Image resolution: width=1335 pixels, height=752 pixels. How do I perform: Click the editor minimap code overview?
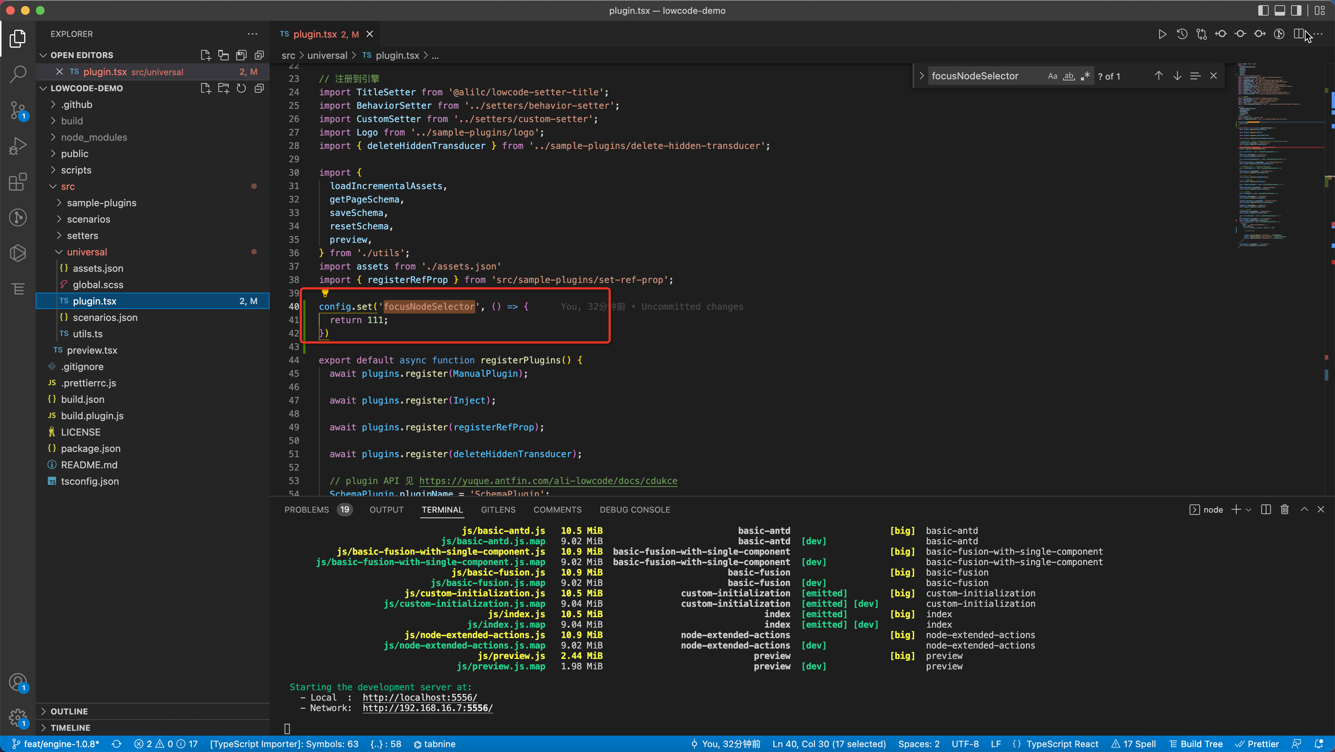coord(1280,155)
